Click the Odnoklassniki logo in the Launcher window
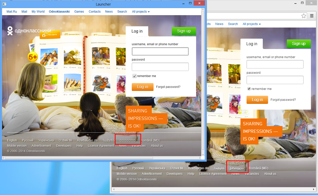This screenshot has height=195, width=318. click(x=29, y=31)
